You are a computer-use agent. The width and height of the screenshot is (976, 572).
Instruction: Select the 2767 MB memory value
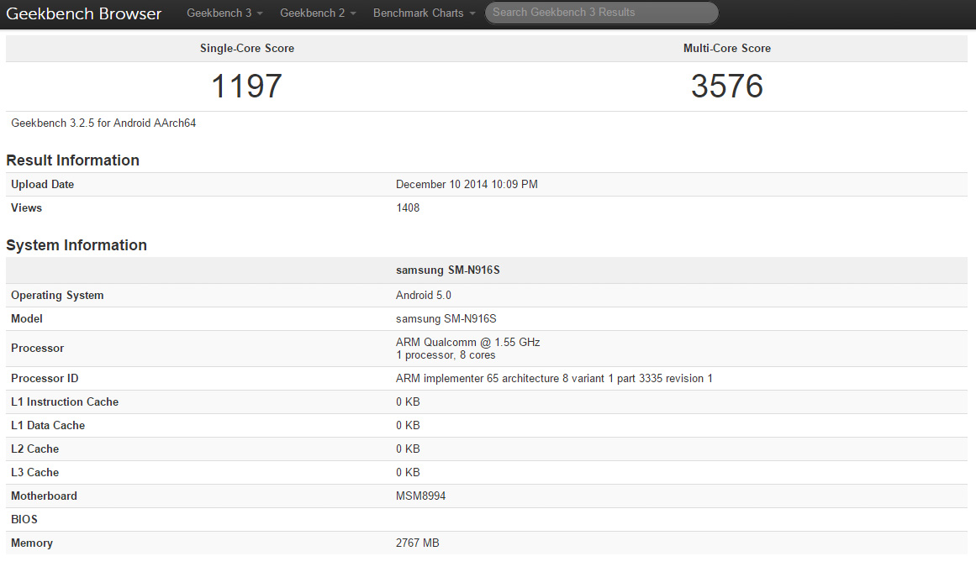[x=418, y=543]
